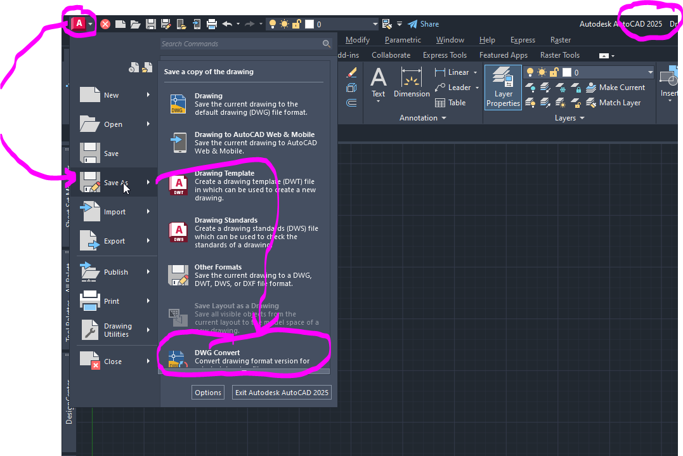This screenshot has width=683, height=456.
Task: Show Recent Documents icon in application menu
Action: [x=134, y=67]
